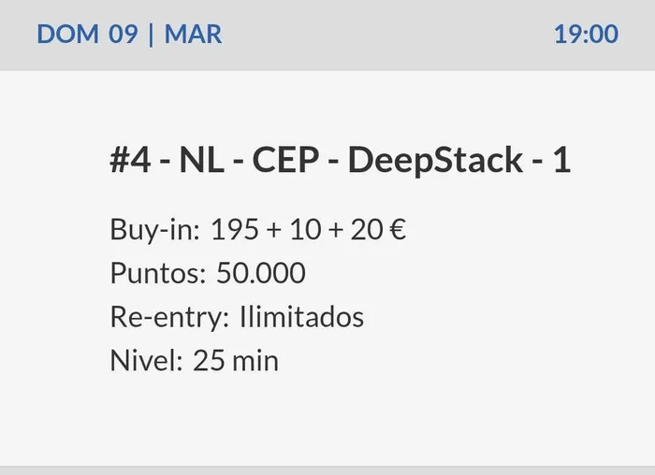Viewport: 655px width, 475px height.
Task: Select the 195 + 10 + 20 amount
Action: coord(296,229)
